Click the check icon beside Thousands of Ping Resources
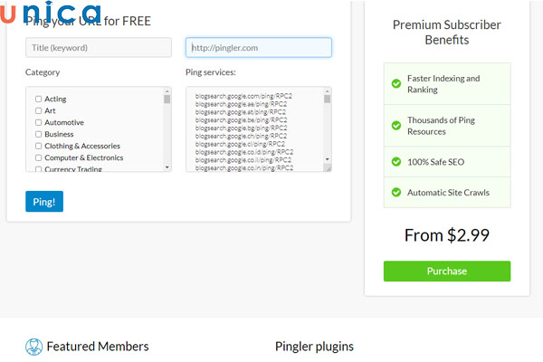This screenshot has width=543, height=362. 396,126
